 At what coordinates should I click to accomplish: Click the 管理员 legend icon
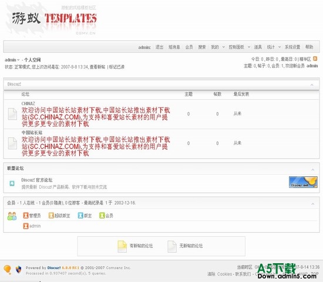tap(25, 216)
